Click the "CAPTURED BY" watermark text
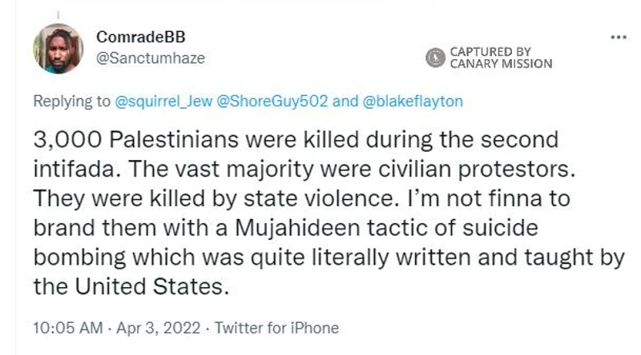The width and height of the screenshot is (641, 355). click(x=490, y=51)
